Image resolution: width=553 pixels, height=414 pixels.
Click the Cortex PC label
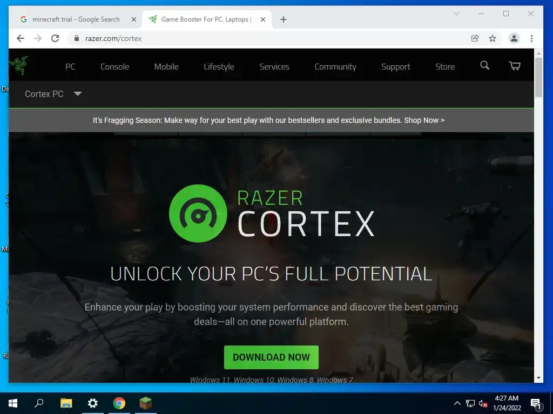pos(44,94)
